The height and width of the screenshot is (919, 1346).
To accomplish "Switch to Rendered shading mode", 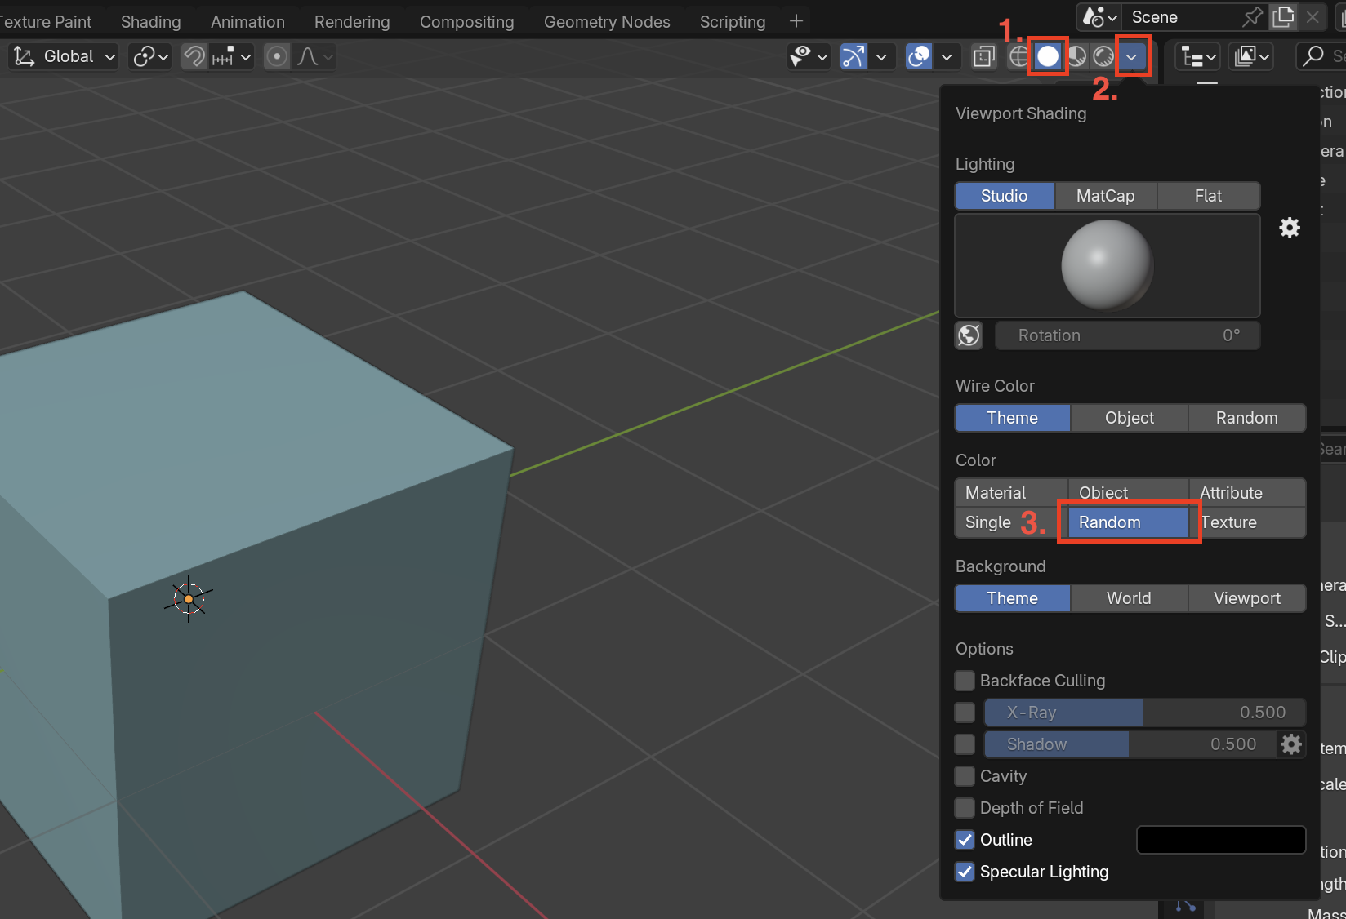I will click(x=1103, y=56).
